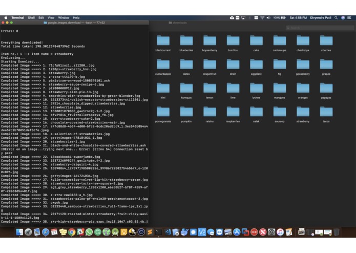The height and width of the screenshot is (253, 356).
Task: Open the grapes folder
Action: [x=326, y=65]
